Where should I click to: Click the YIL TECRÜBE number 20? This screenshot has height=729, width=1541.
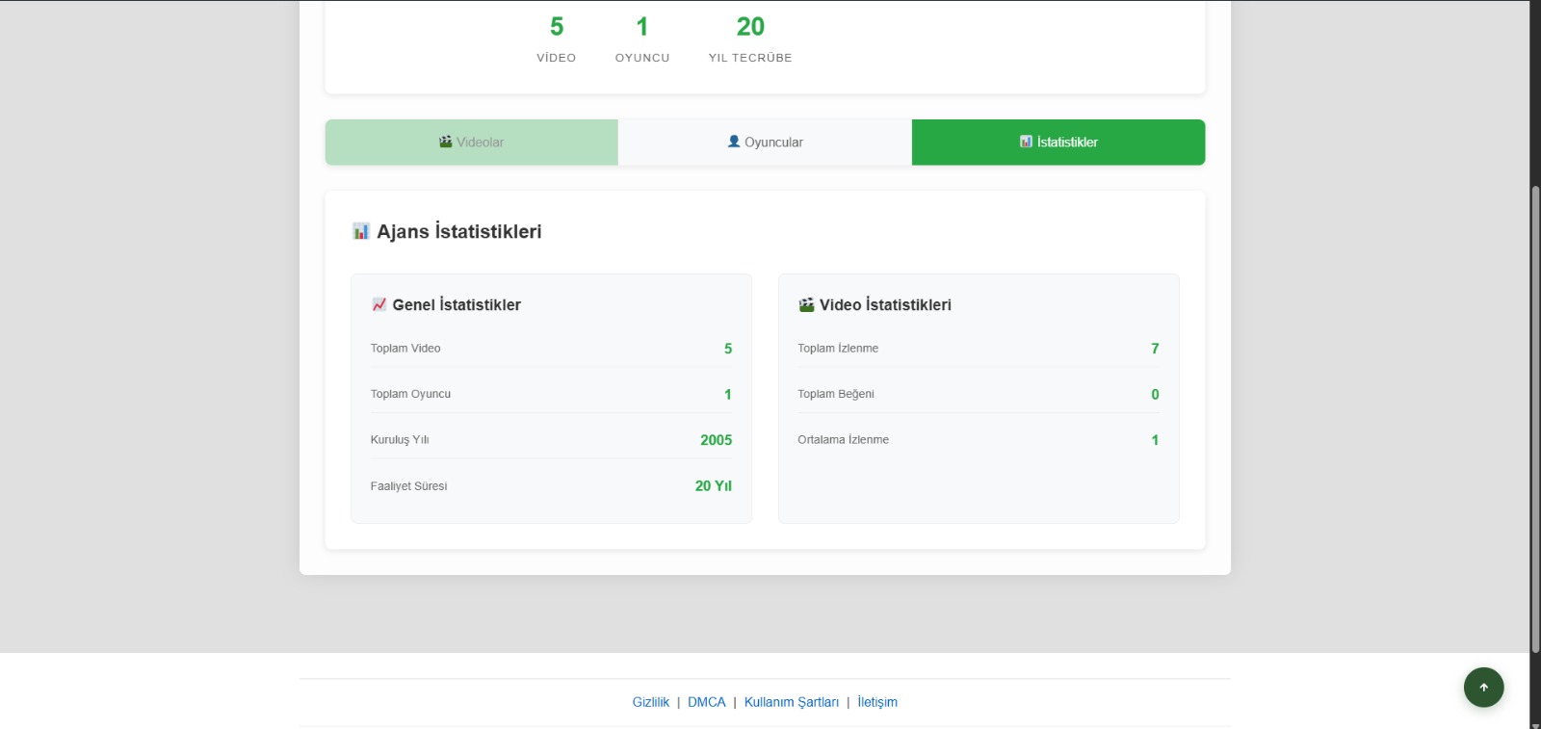pos(750,27)
